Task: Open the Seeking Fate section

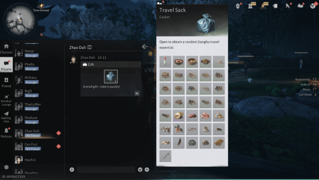Action: point(6,117)
